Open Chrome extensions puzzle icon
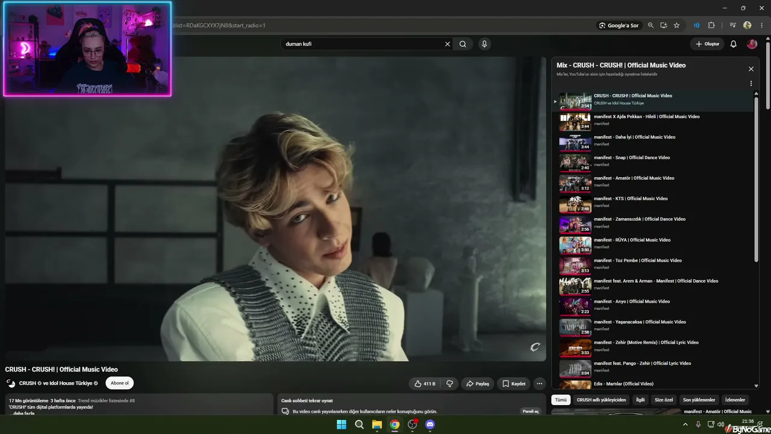This screenshot has width=771, height=434. [711, 25]
